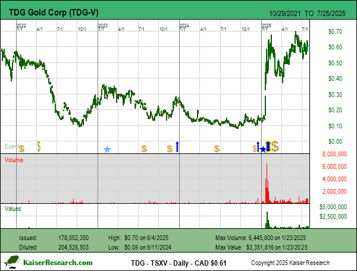The height and width of the screenshot is (271, 357).
Task: Click the Max Value $3,351,816 entry
Action: 261,247
